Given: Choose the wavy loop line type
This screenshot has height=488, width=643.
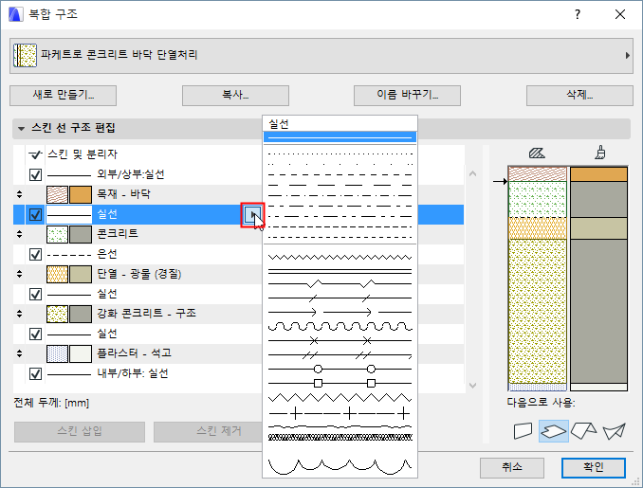Looking at the screenshot, I should tap(340, 327).
